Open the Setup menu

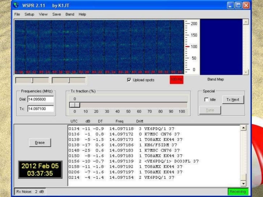tap(29, 14)
